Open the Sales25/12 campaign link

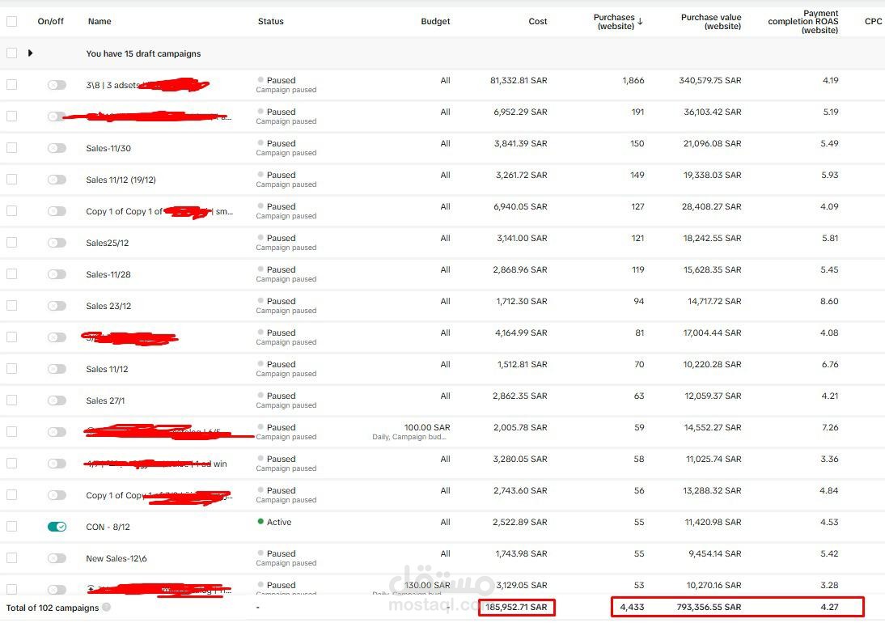click(x=108, y=244)
